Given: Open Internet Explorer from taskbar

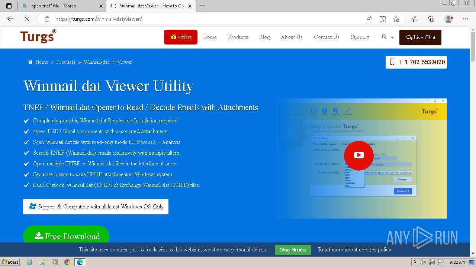Looking at the screenshot, I should [30, 262].
